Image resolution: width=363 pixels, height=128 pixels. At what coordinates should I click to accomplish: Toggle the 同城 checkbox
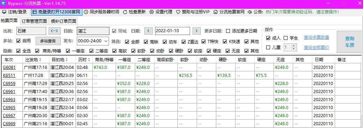(114, 31)
